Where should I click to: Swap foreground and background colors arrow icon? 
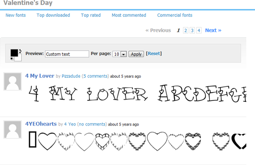coord(20,51)
